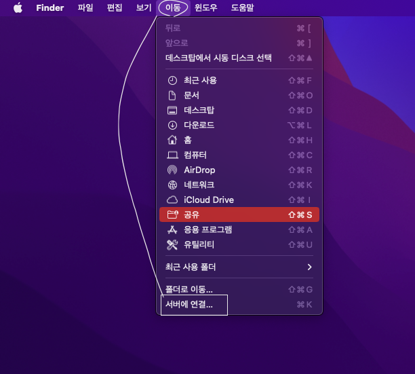Open the 편집 menu
The height and width of the screenshot is (374, 415).
[115, 7]
